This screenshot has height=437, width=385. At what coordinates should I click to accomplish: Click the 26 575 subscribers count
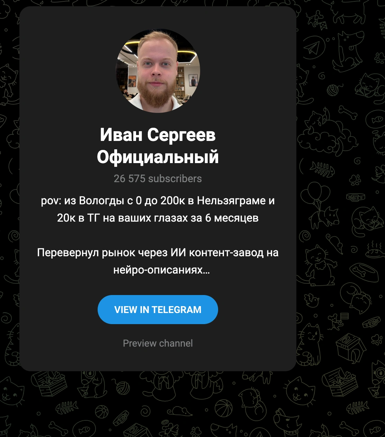click(x=158, y=179)
